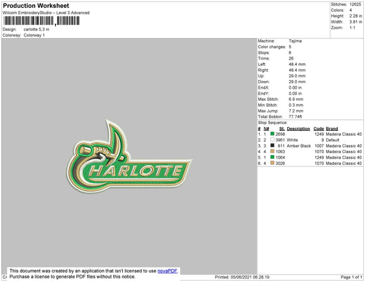Click the Width value 3.81 in

point(356,22)
